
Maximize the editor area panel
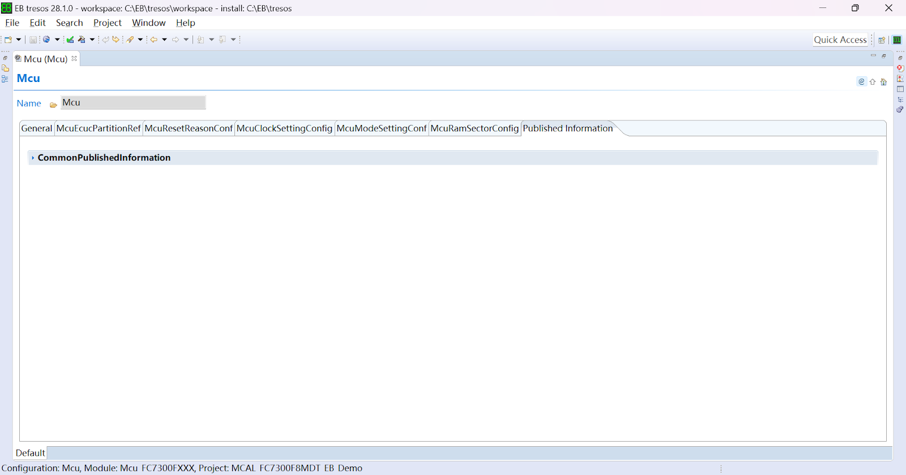tap(884, 55)
